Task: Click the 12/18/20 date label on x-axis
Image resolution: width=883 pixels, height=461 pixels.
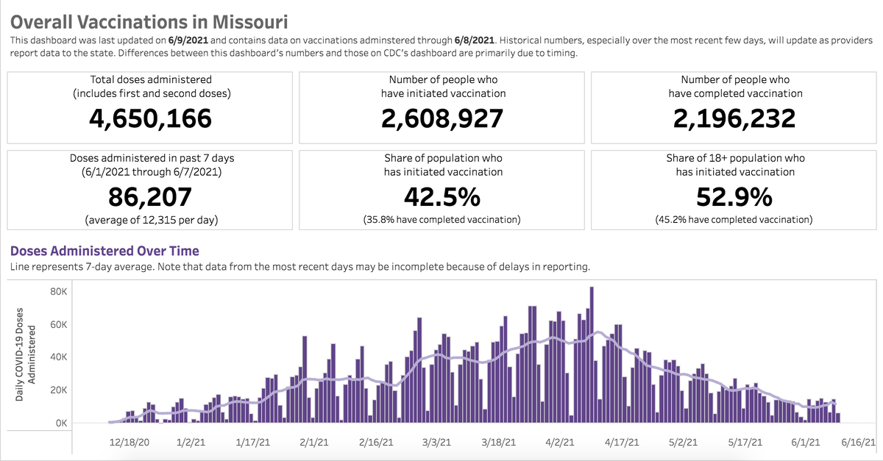Action: (x=130, y=443)
